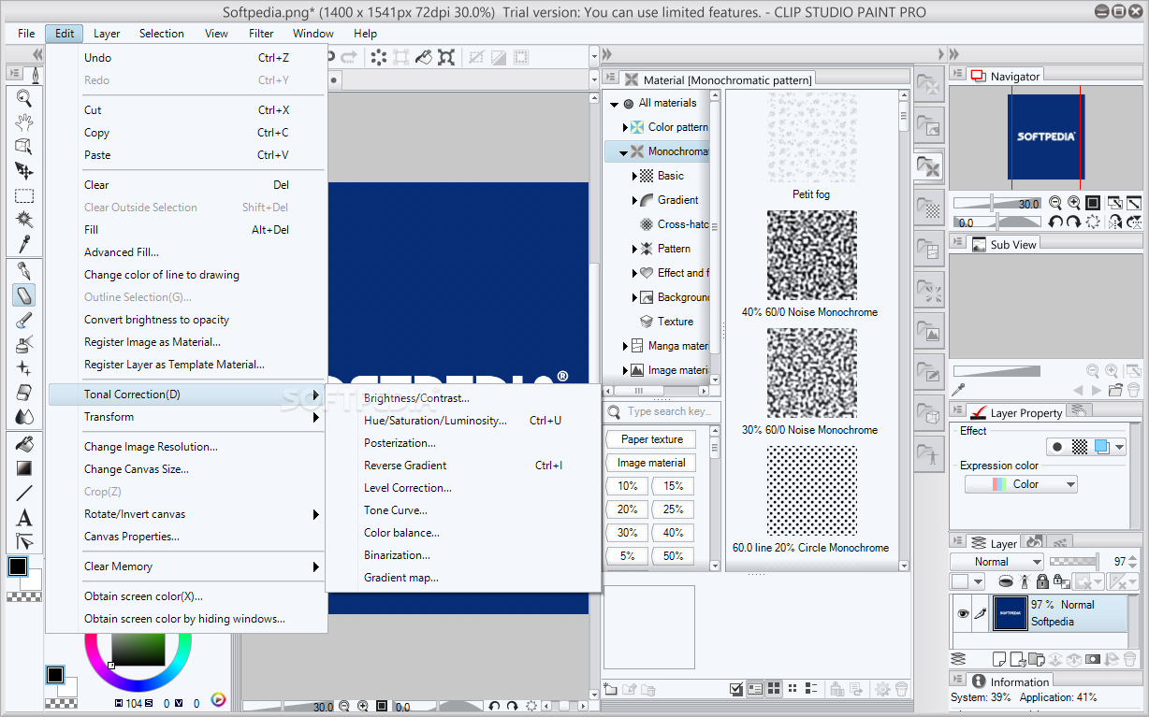Screen dimensions: 1149x717
Task: Click the 25% tag button
Action: [674, 509]
